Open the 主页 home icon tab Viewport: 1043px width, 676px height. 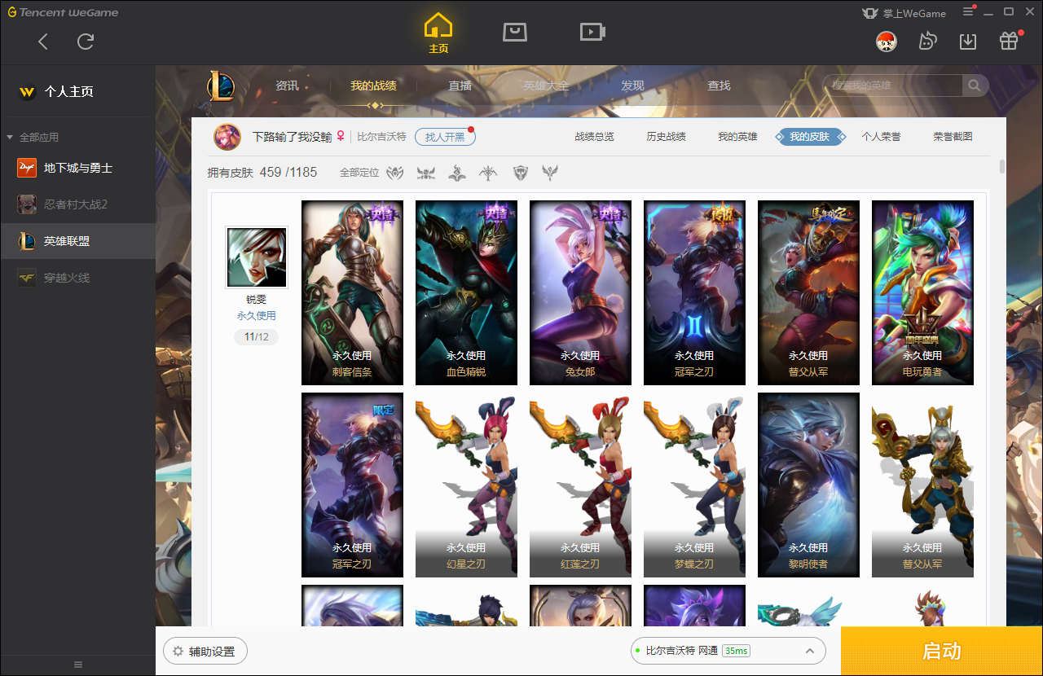[438, 33]
